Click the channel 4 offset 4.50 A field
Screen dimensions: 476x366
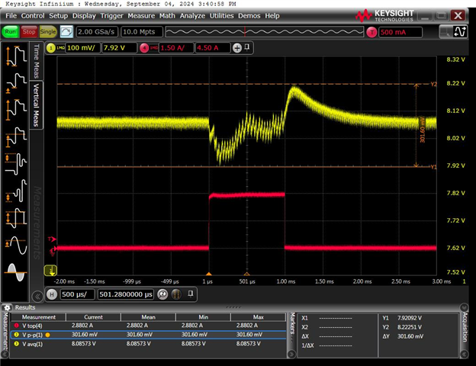[213, 48]
